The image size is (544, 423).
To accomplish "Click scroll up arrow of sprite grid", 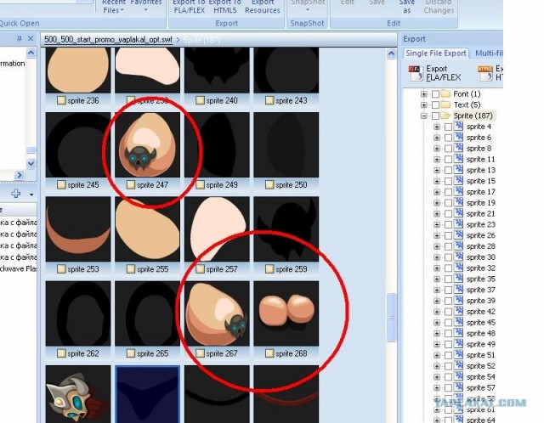I will point(391,54).
